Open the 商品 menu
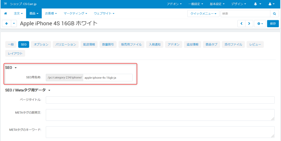 tap(34, 13)
